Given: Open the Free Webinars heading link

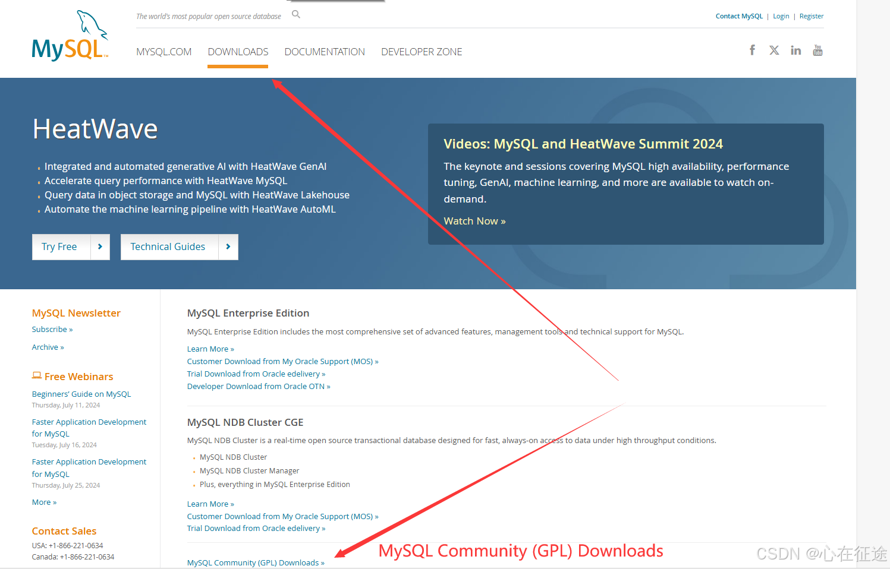Looking at the screenshot, I should pyautogui.click(x=78, y=377).
